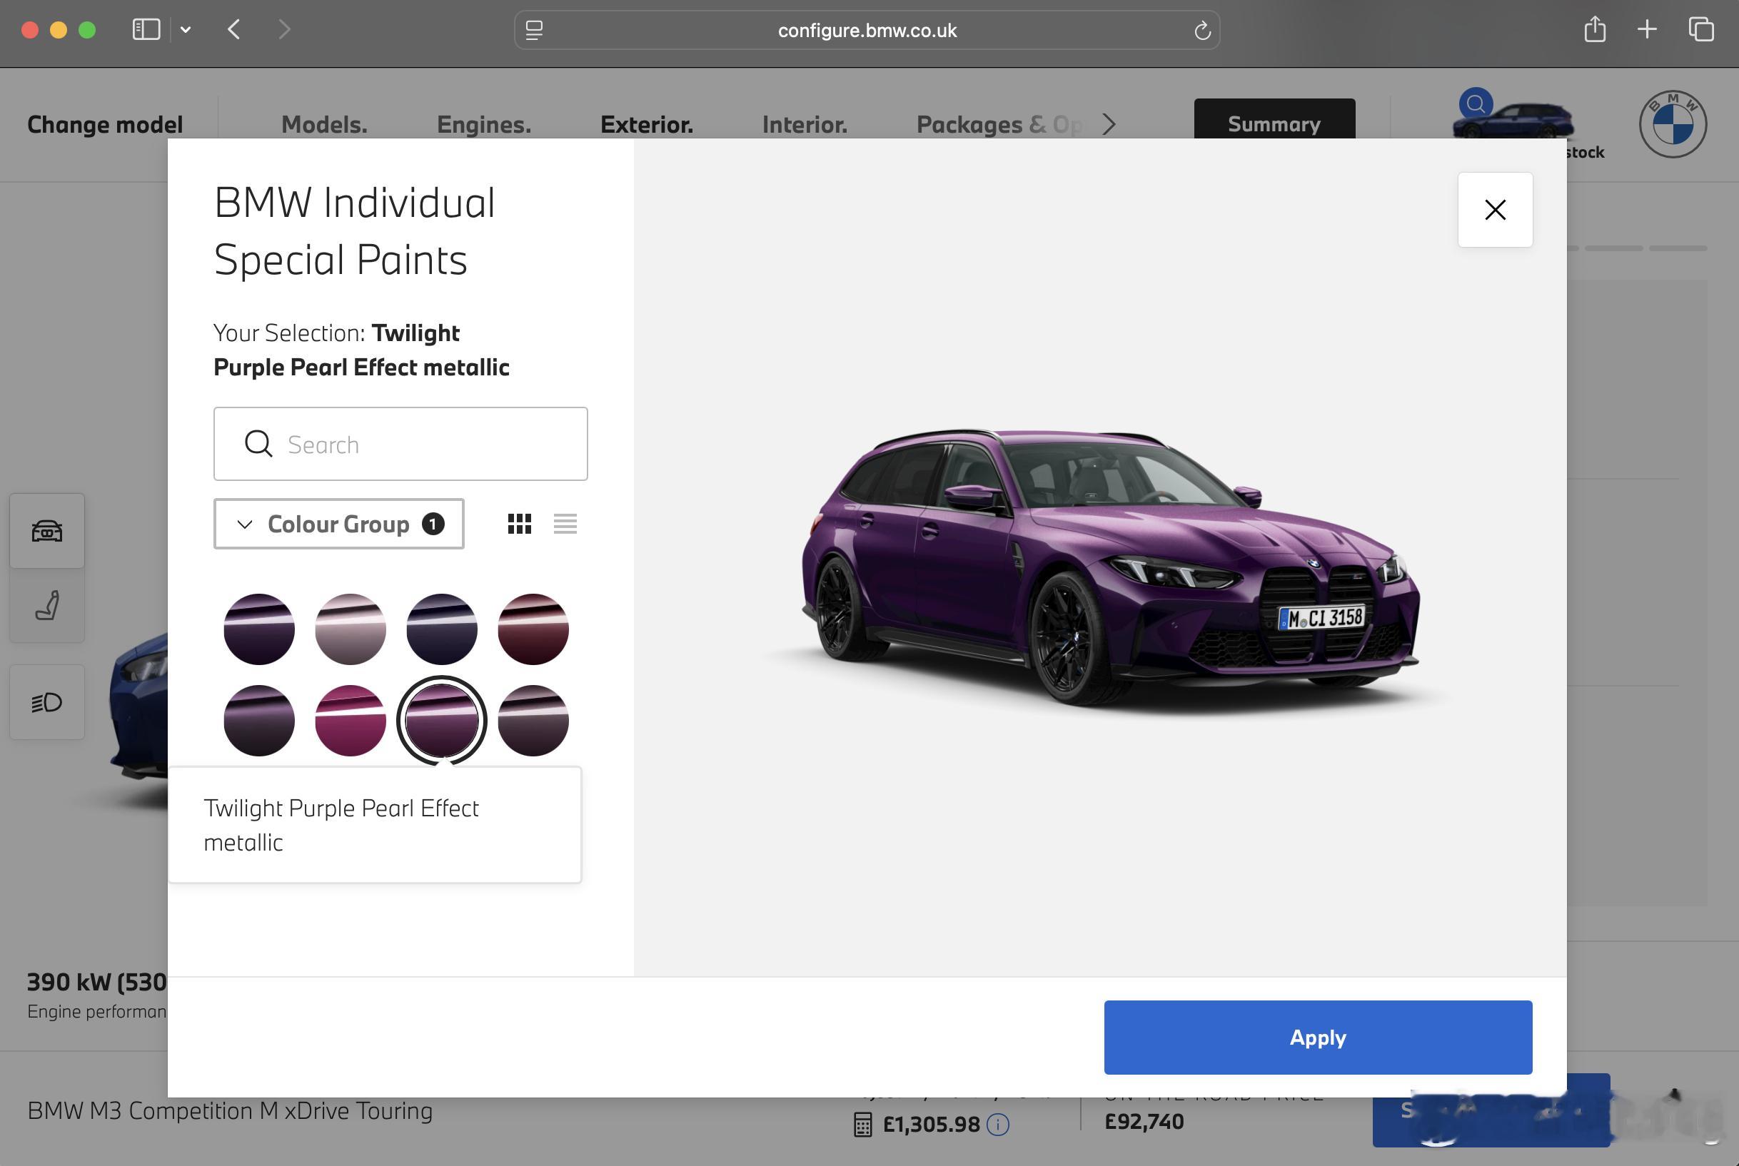Reload the page
Screen dimensions: 1739x1166
1202,31
